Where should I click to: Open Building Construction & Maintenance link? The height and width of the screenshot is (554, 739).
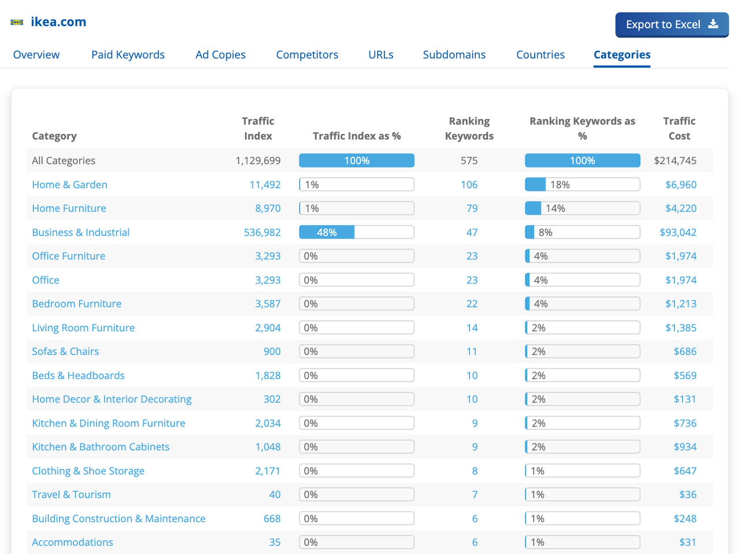[119, 519]
